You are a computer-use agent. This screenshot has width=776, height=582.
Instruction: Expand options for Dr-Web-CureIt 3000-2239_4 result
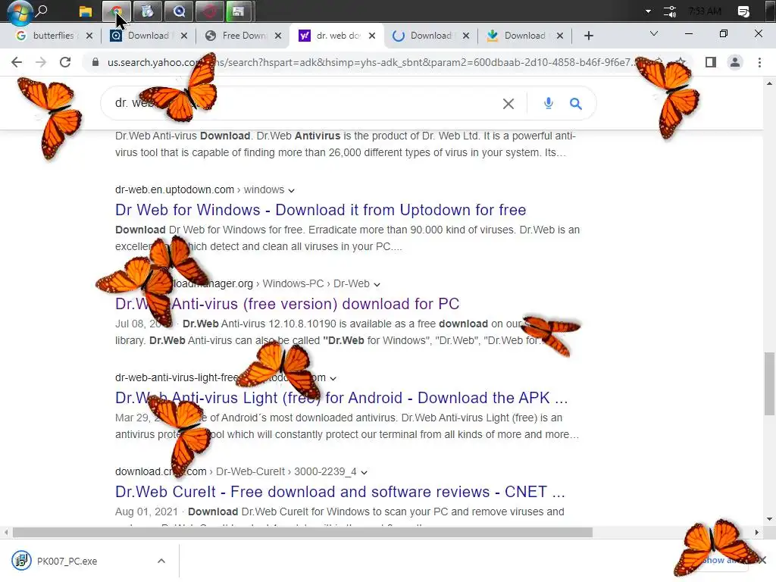365,473
